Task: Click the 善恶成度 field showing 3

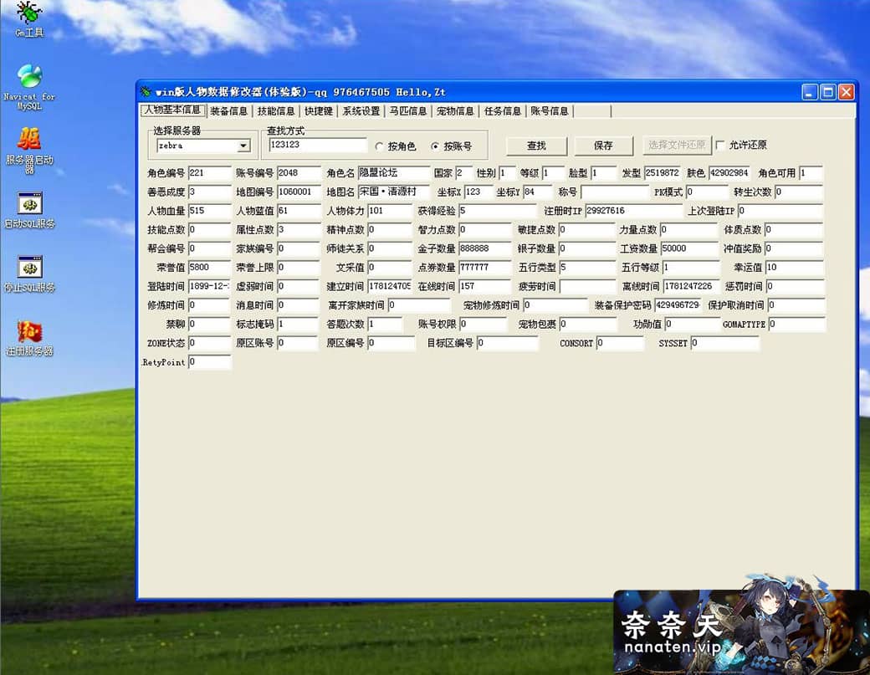Action: click(209, 192)
